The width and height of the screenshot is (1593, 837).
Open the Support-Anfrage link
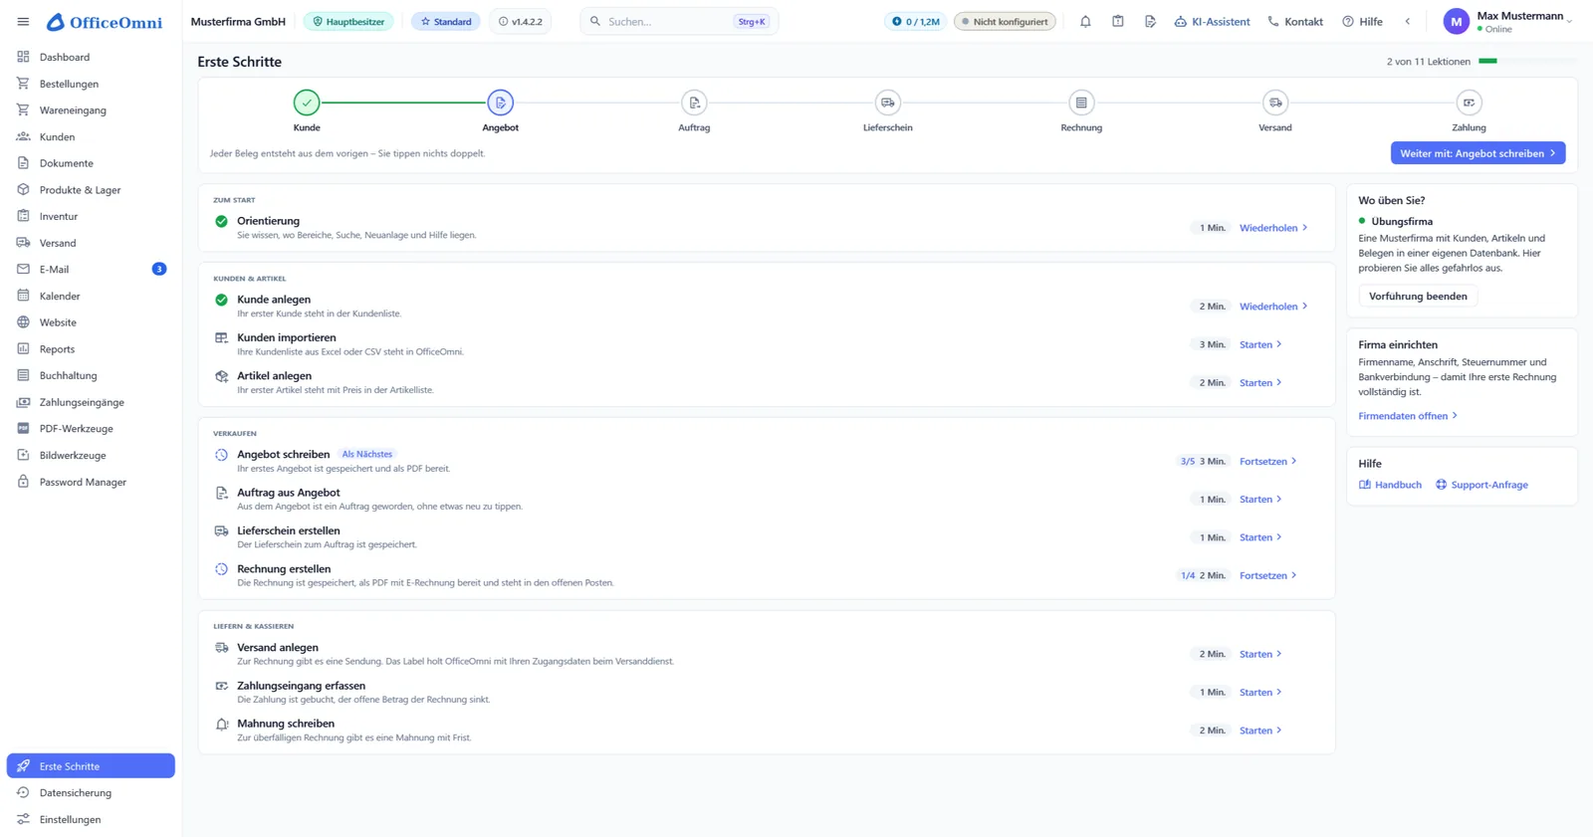coord(1481,485)
